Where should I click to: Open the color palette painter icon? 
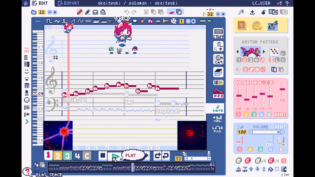coord(257,26)
